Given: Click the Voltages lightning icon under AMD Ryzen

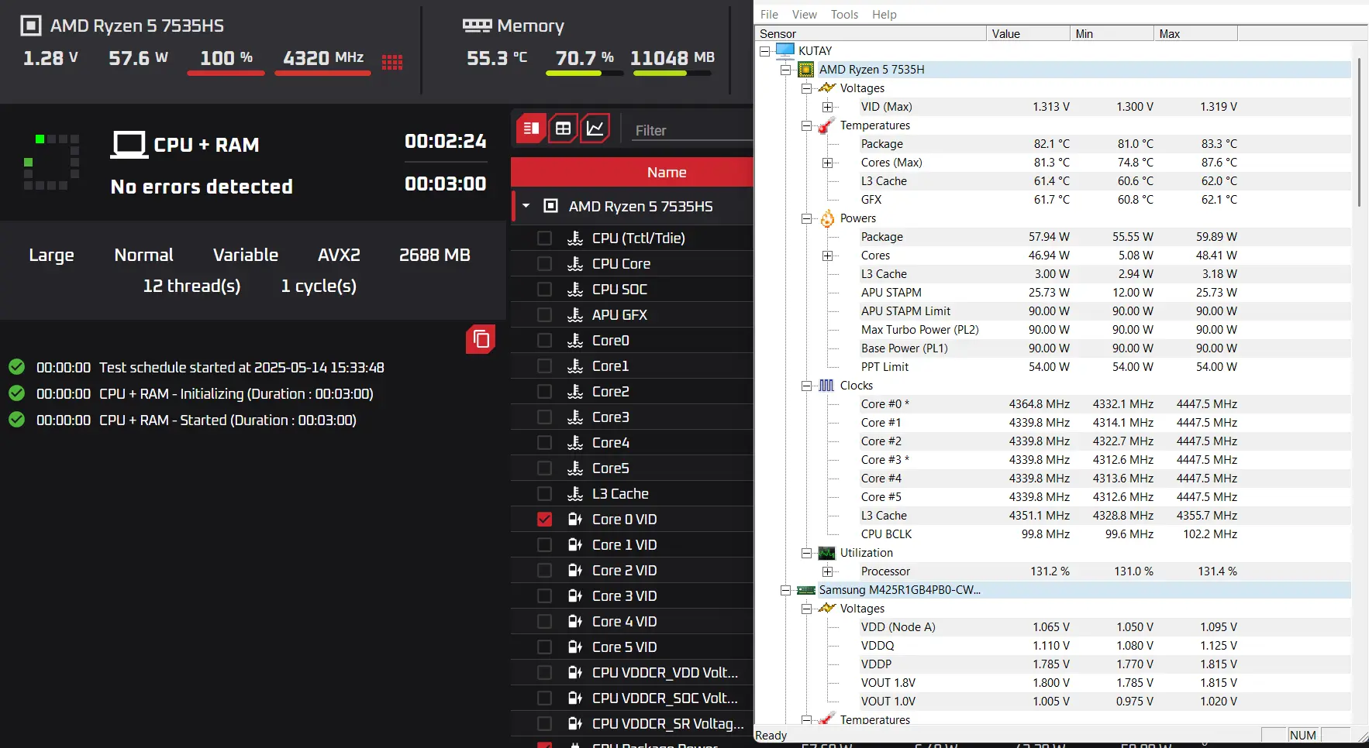Looking at the screenshot, I should pyautogui.click(x=827, y=88).
